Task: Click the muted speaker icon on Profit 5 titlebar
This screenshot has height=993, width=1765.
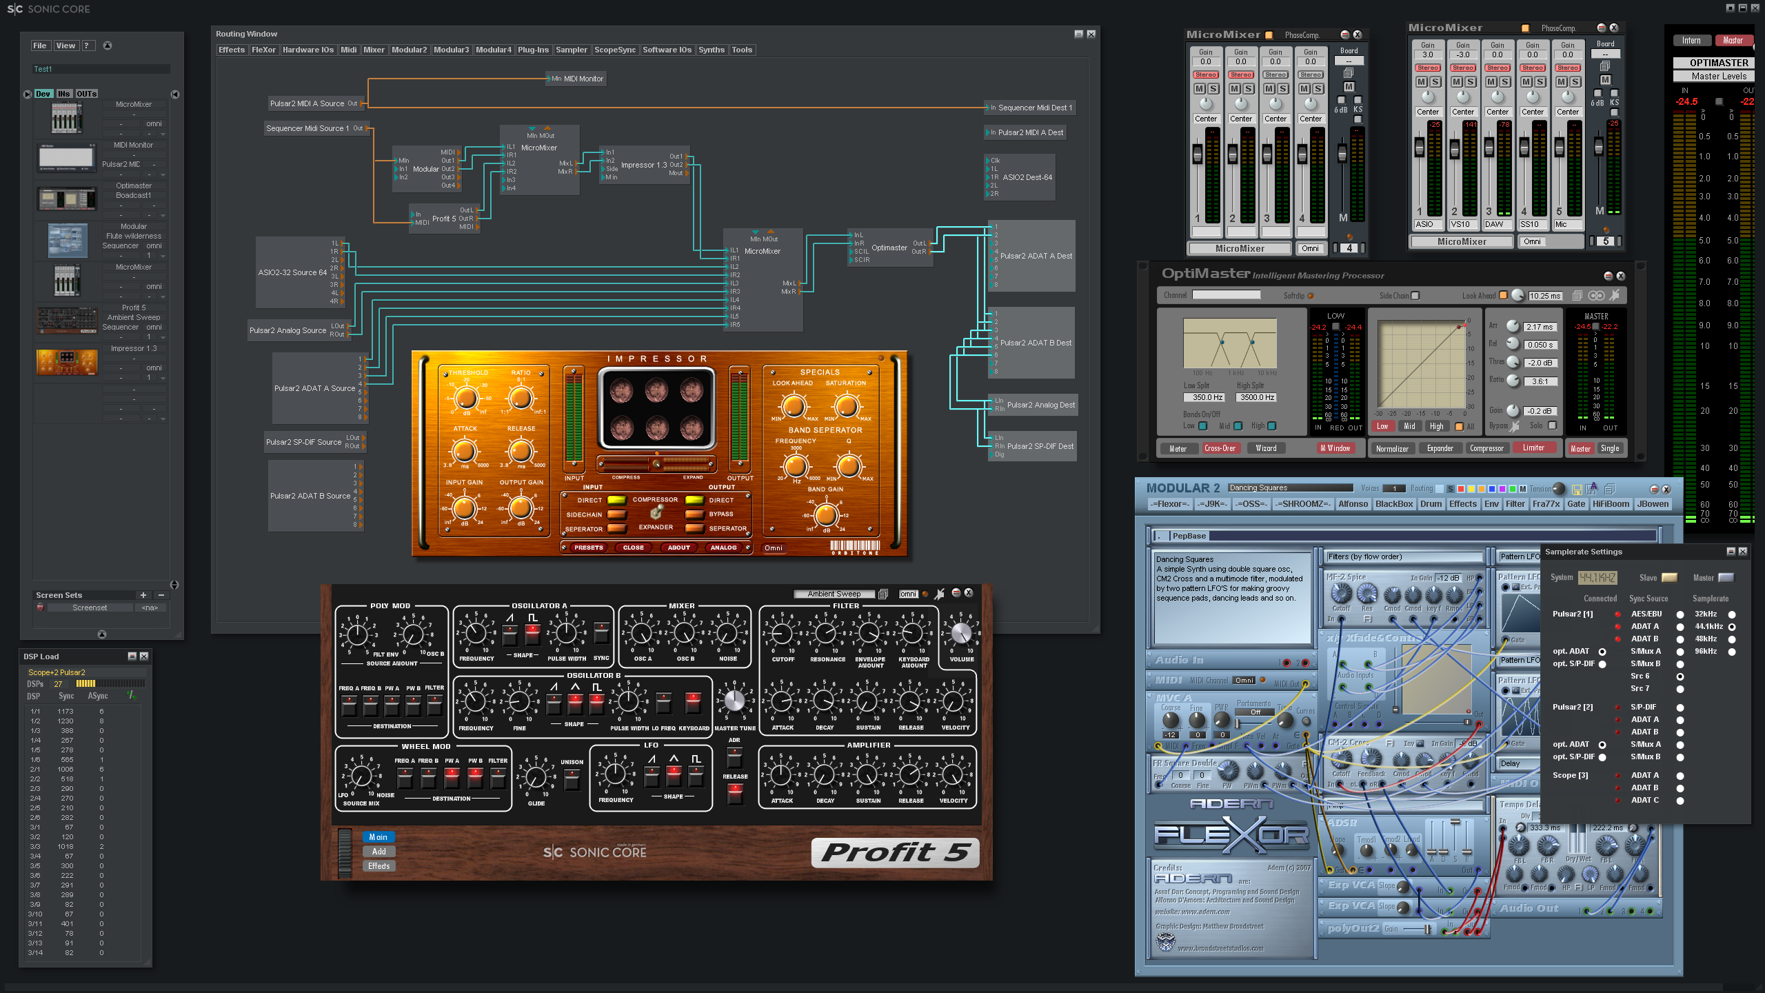Action: click(x=939, y=593)
